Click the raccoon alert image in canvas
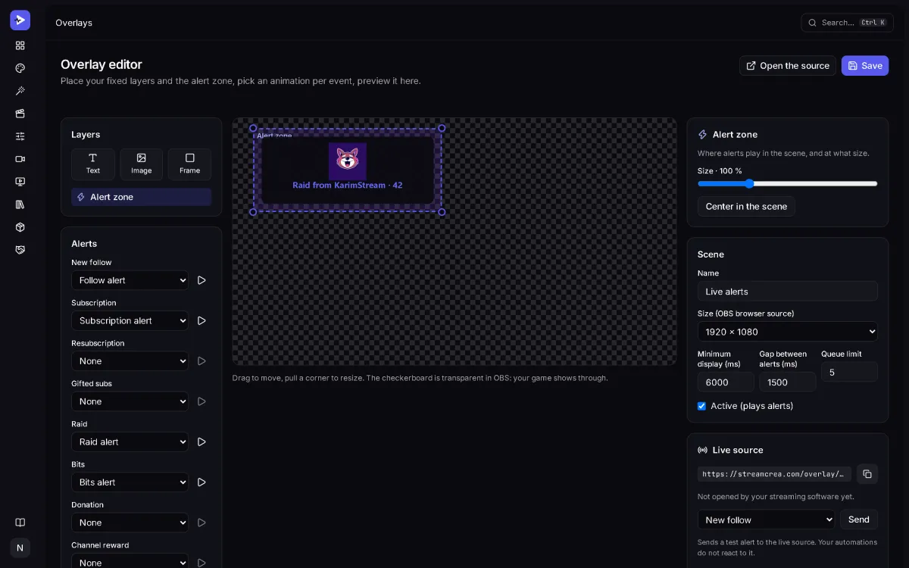 [348, 161]
